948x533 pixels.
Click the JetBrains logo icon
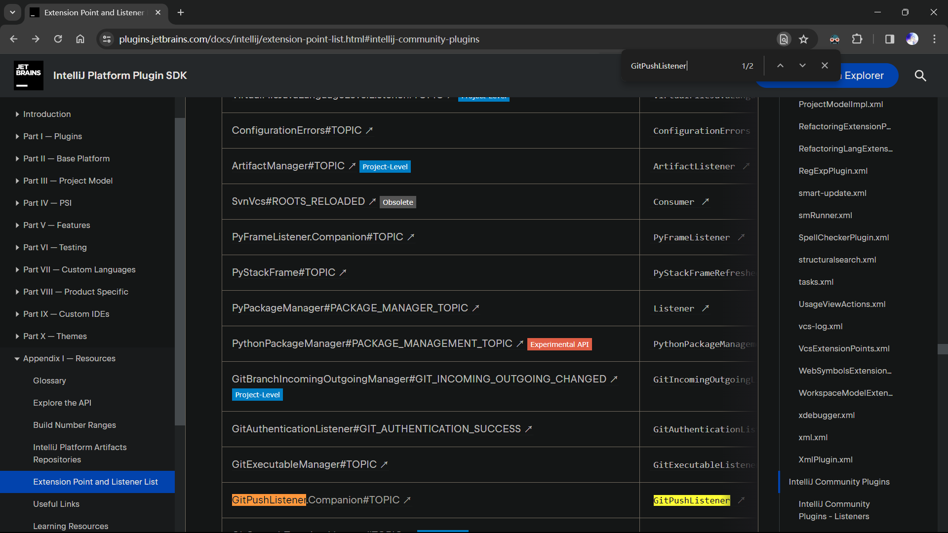[x=28, y=76]
